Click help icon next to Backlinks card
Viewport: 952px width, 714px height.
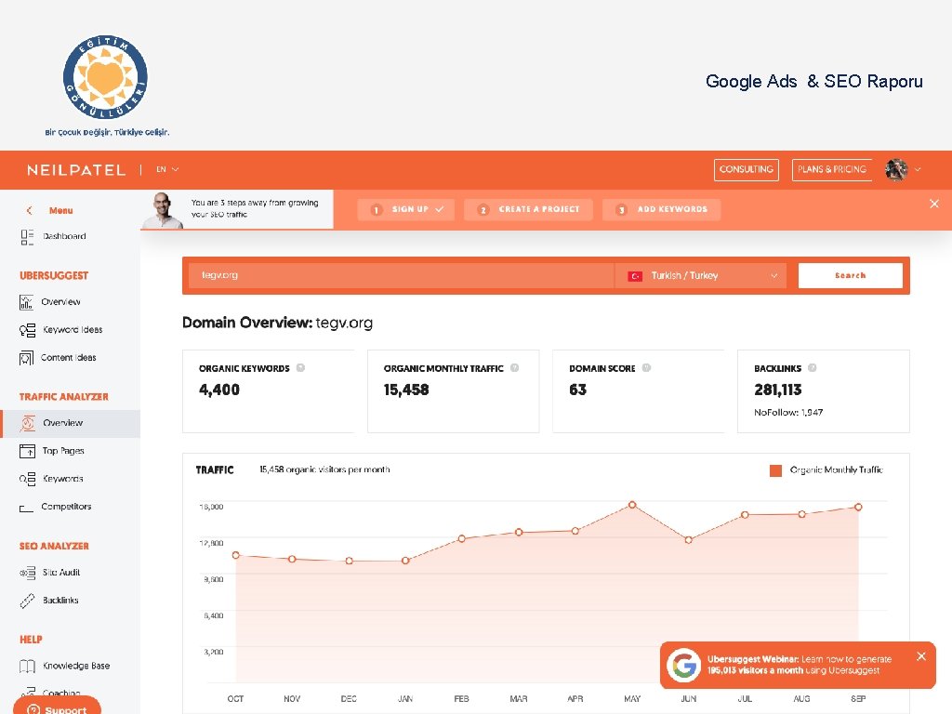813,368
